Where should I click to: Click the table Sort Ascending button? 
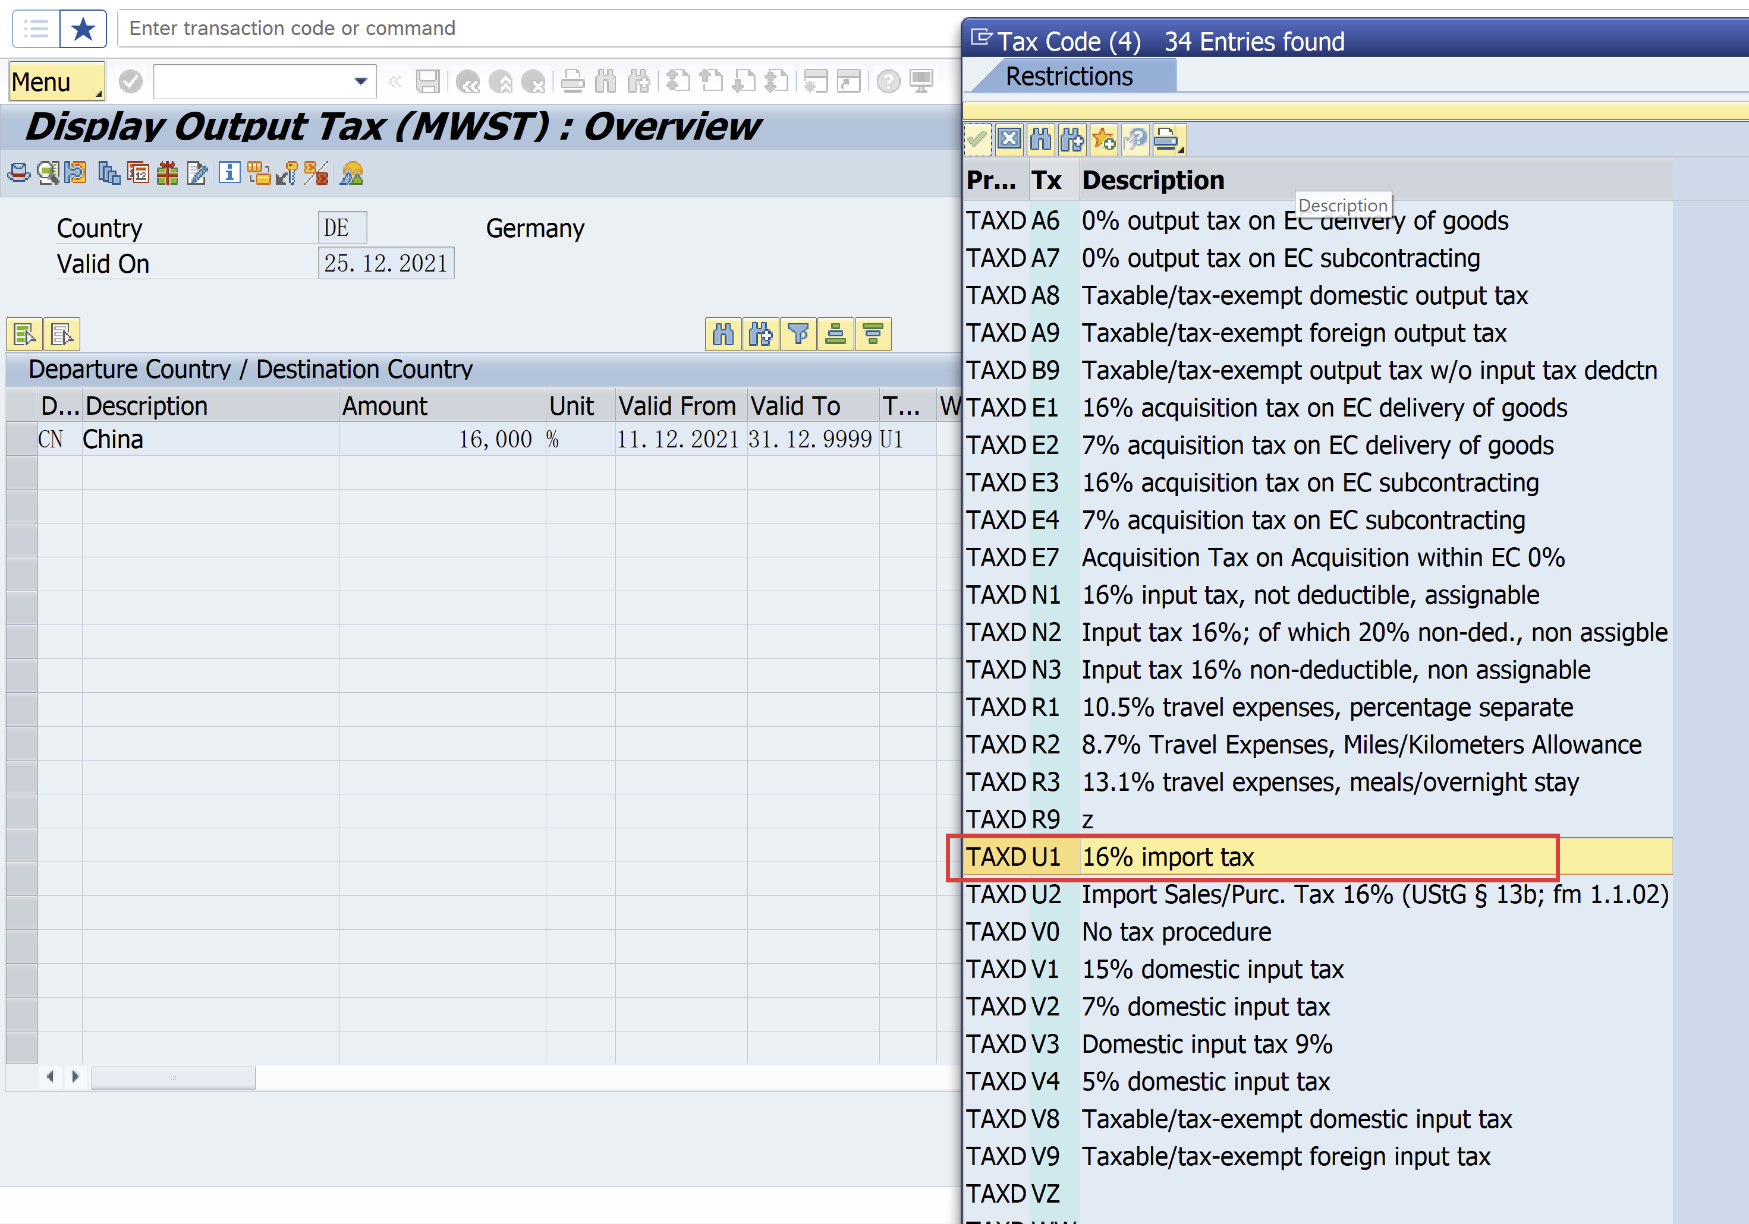coord(836,334)
